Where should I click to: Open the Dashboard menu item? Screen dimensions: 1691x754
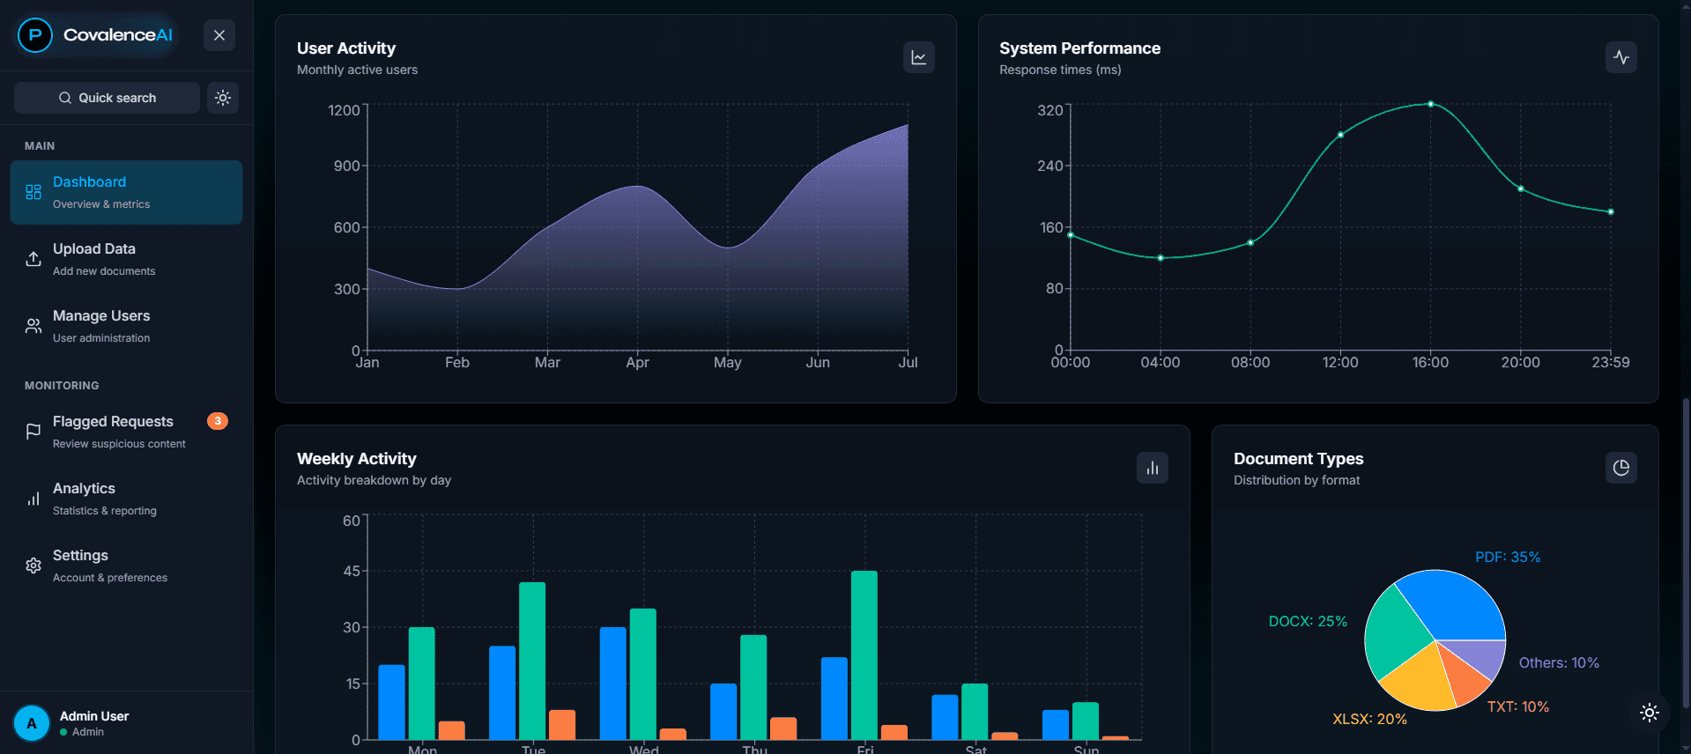(x=126, y=192)
